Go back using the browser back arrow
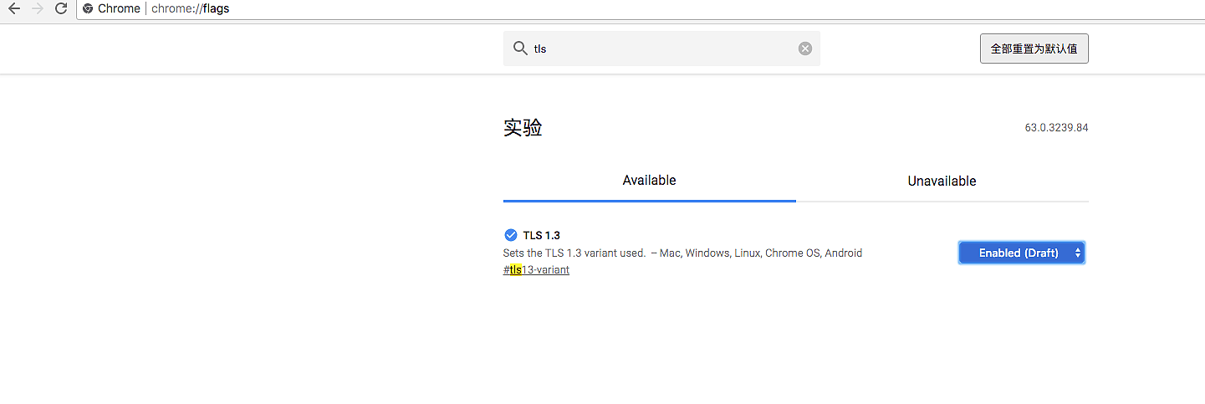 14,9
